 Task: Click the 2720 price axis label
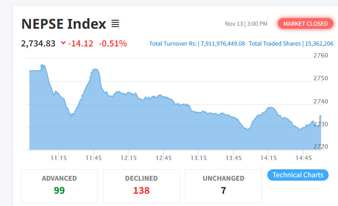[321, 146]
